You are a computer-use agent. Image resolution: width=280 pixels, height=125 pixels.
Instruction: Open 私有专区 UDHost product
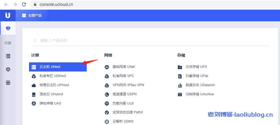52,76
